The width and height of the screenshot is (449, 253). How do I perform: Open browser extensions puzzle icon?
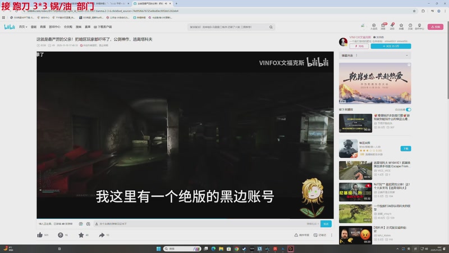click(423, 11)
